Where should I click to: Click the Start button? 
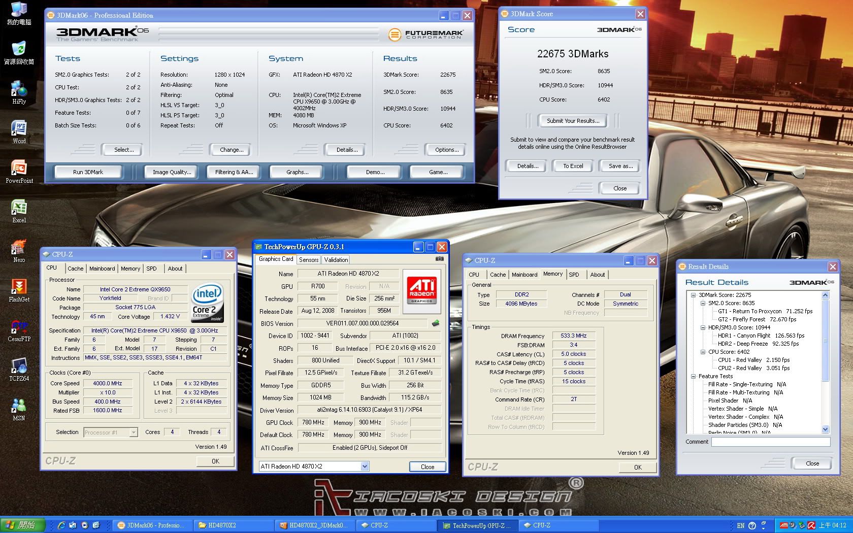pyautogui.click(x=22, y=525)
